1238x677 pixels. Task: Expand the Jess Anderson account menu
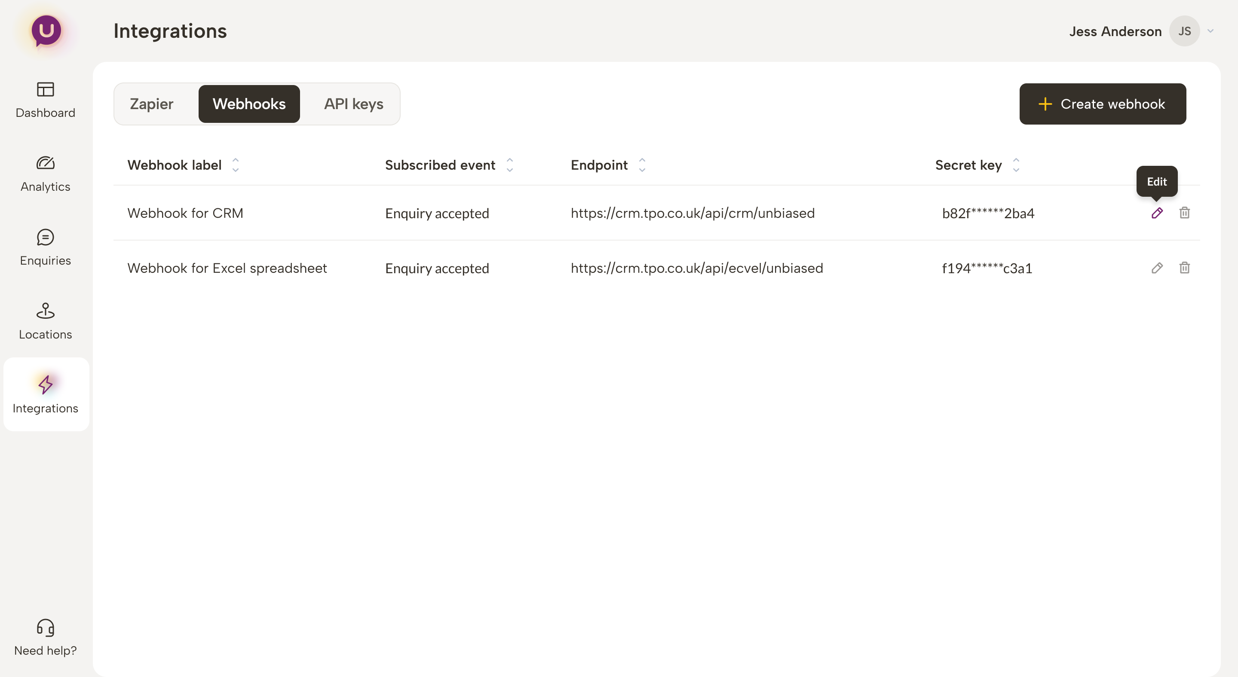[1210, 31]
